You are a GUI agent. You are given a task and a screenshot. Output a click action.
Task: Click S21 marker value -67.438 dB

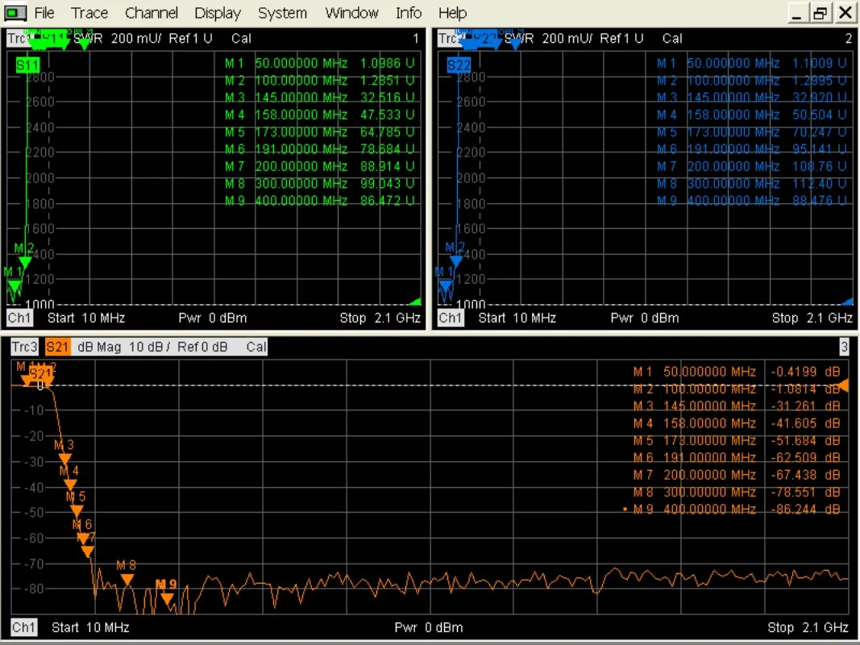pos(806,475)
